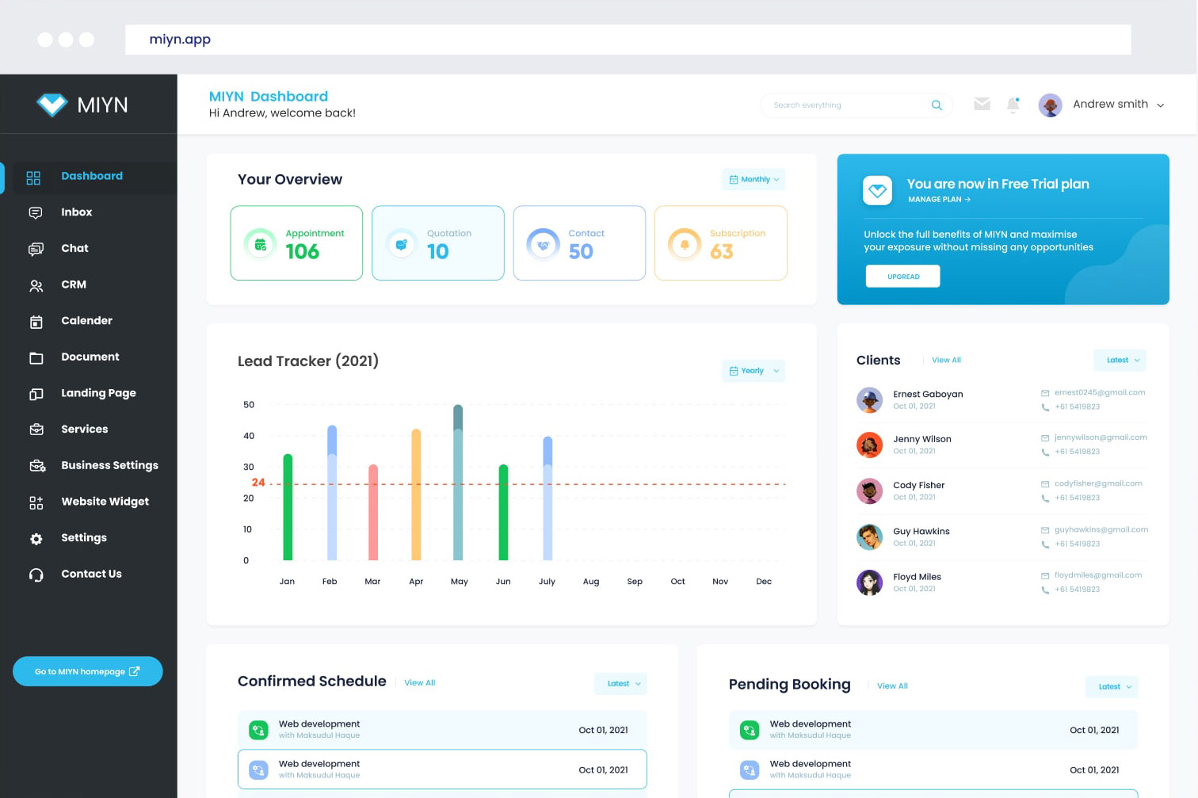
Task: Click the UPGREAD button
Action: (902, 276)
